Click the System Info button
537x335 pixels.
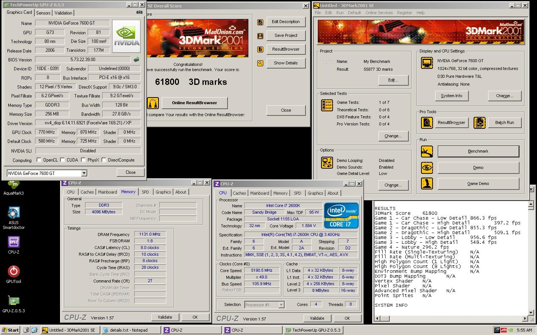click(x=451, y=96)
